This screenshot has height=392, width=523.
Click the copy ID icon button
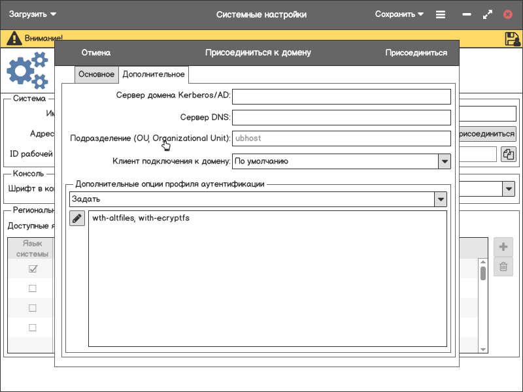tap(509, 154)
